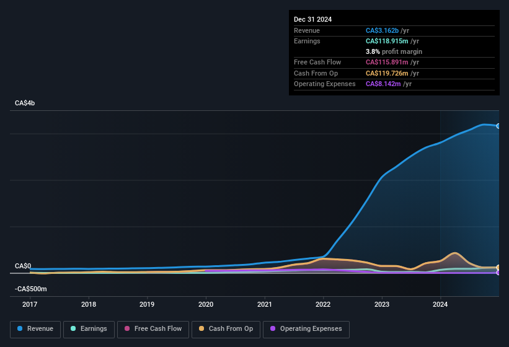Image resolution: width=509 pixels, height=347 pixels.
Task: Click the blue Revenue legend dot
Action: pos(20,328)
